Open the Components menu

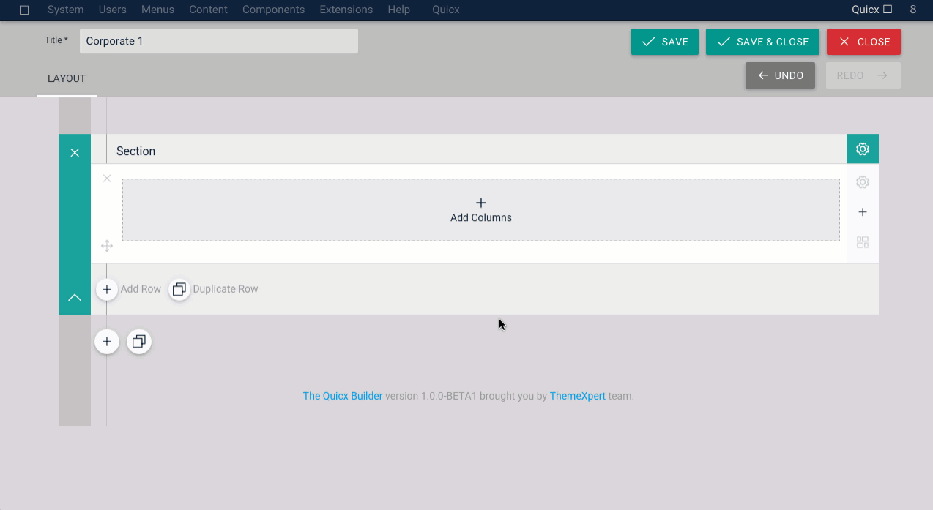pyautogui.click(x=273, y=10)
